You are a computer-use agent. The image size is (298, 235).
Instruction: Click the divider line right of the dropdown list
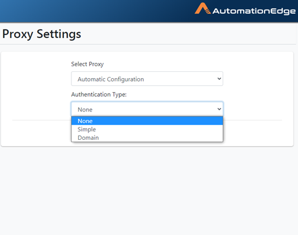tap(252, 120)
